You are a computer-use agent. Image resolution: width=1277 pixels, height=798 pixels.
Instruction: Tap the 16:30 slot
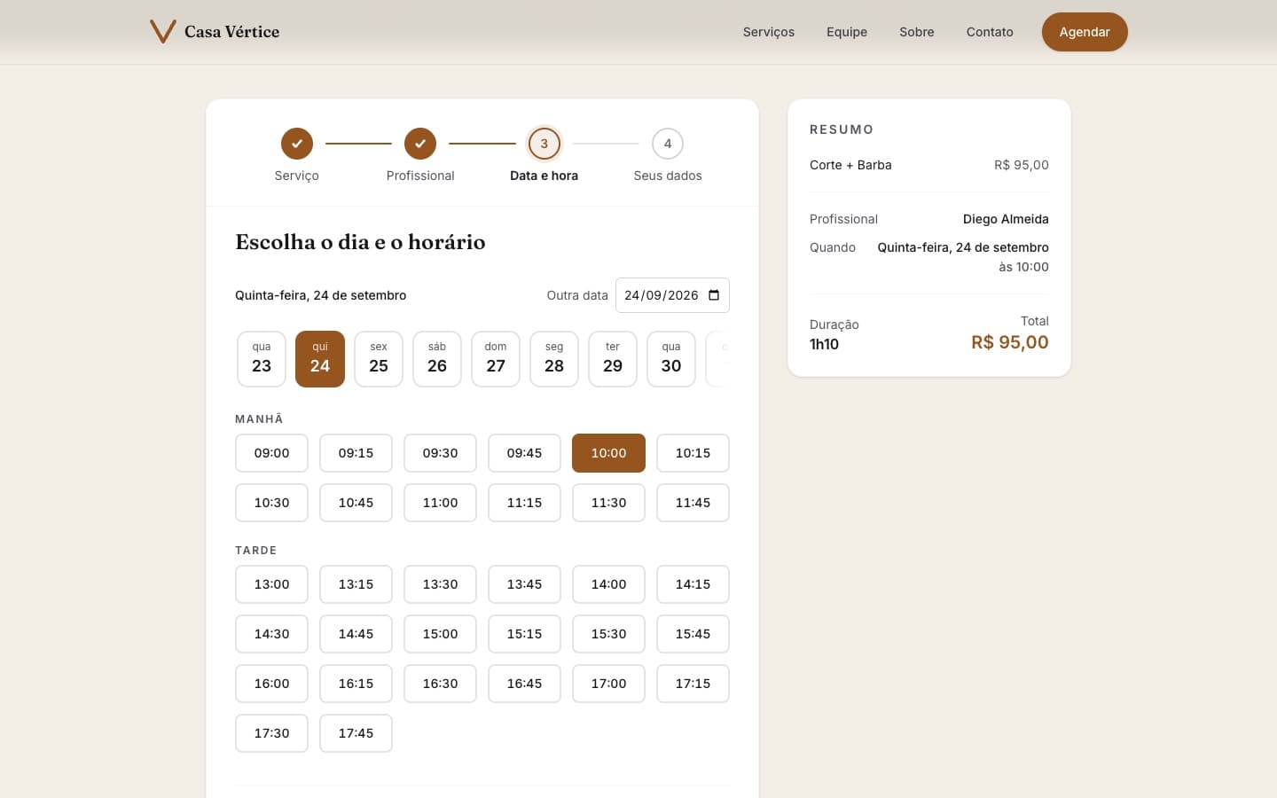click(x=440, y=684)
